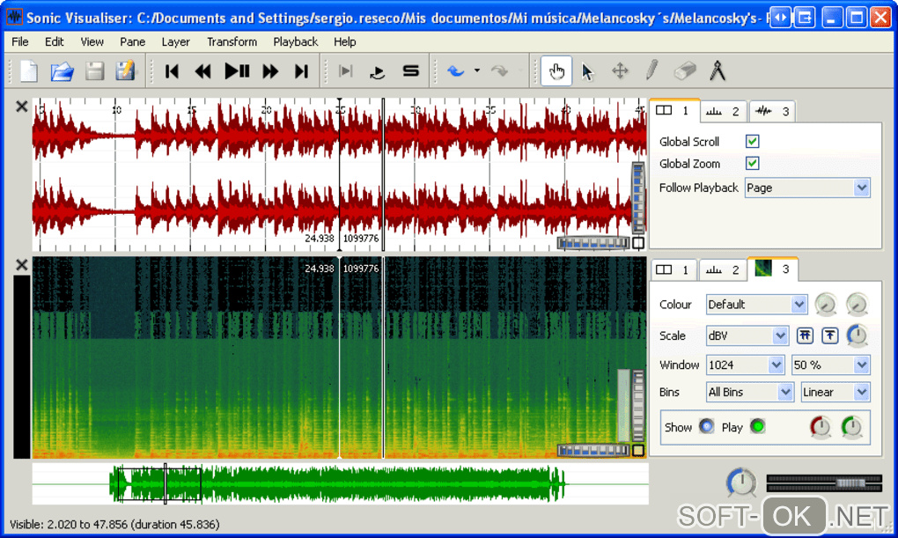Click the Open file folder icon

click(62, 71)
